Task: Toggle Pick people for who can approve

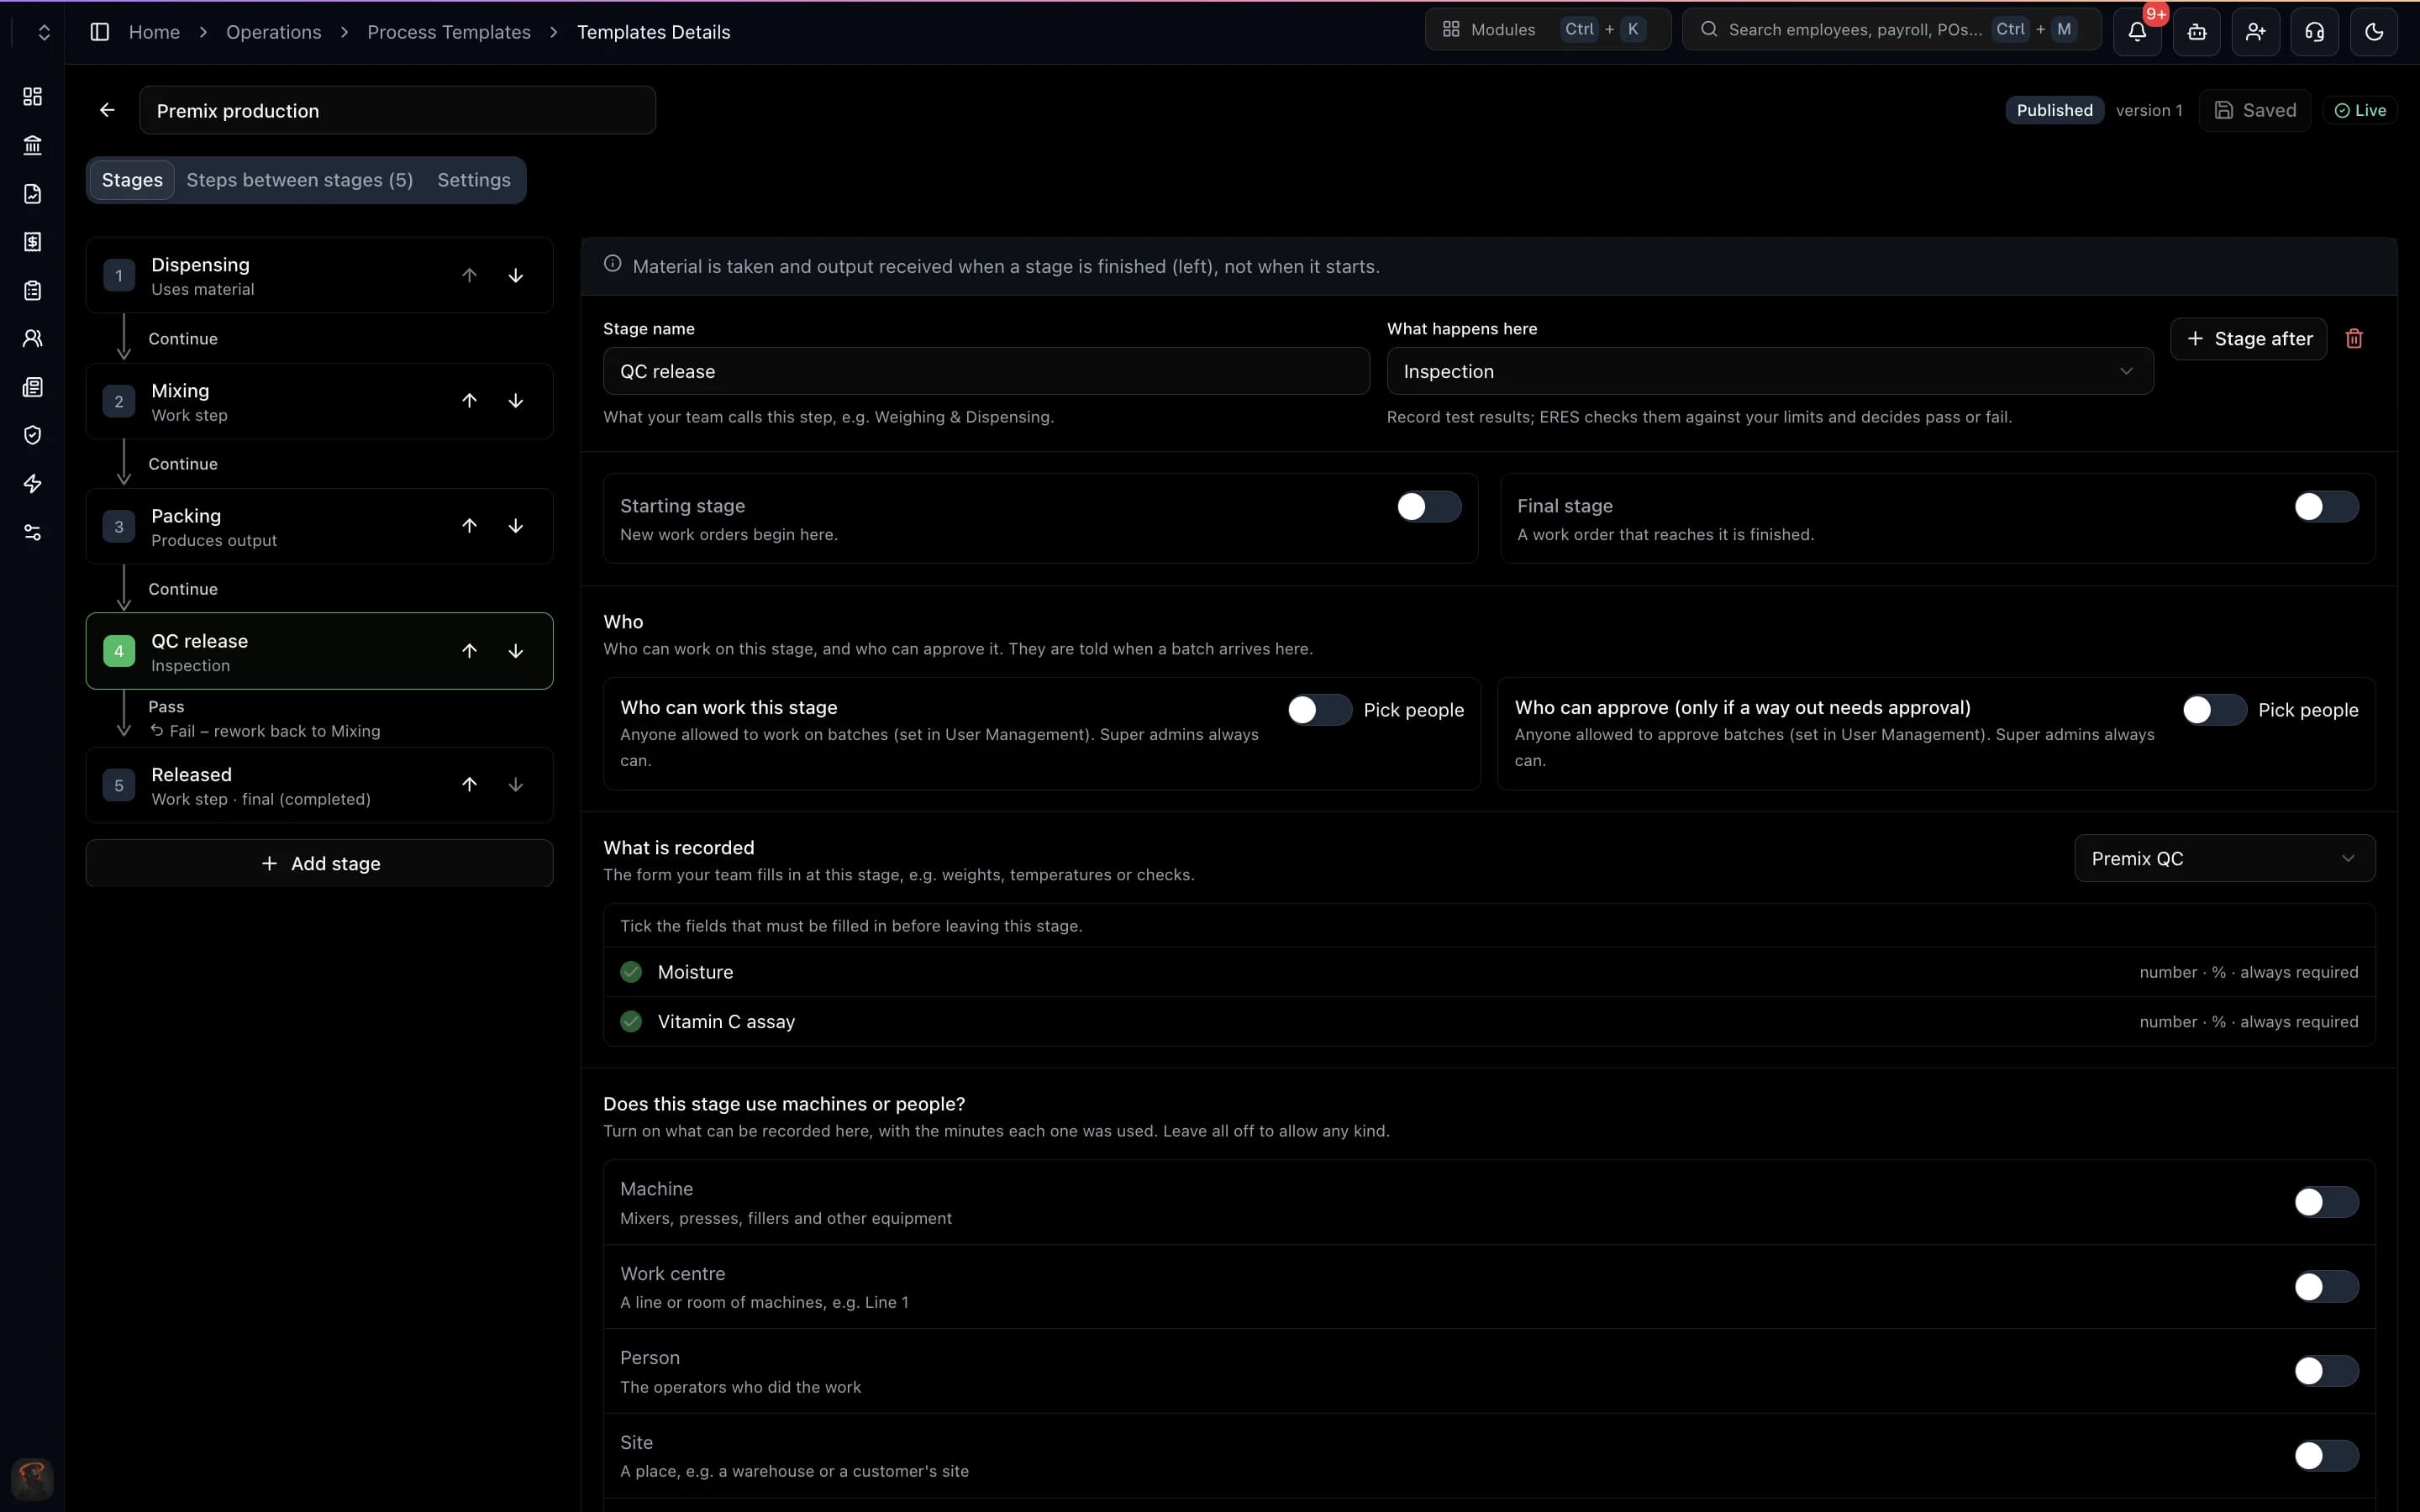Action: point(2214,710)
